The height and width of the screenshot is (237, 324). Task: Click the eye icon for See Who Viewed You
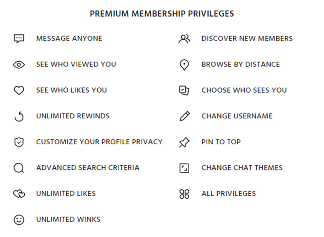pyautogui.click(x=19, y=65)
